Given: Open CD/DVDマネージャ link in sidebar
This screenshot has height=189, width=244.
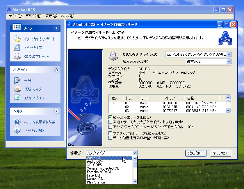Looking at the screenshot, I should point(37,57).
